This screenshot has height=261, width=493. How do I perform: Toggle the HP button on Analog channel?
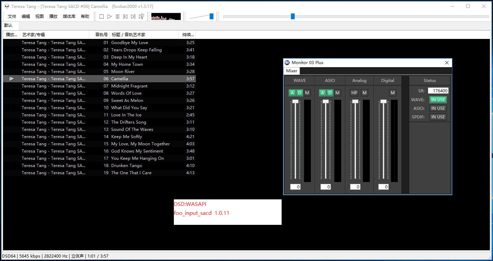coord(354,93)
